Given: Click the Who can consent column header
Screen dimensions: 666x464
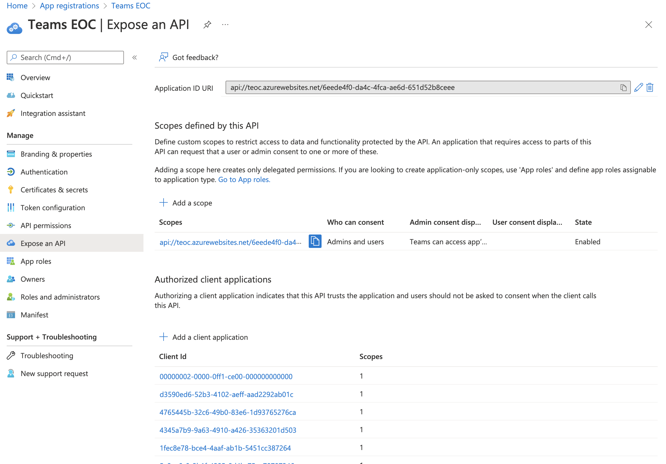Looking at the screenshot, I should (x=355, y=222).
